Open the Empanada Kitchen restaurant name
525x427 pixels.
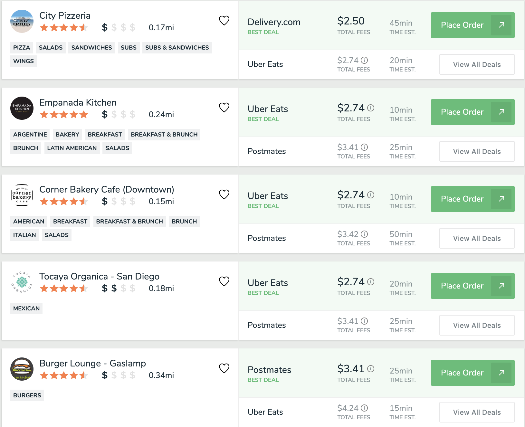[x=78, y=103]
